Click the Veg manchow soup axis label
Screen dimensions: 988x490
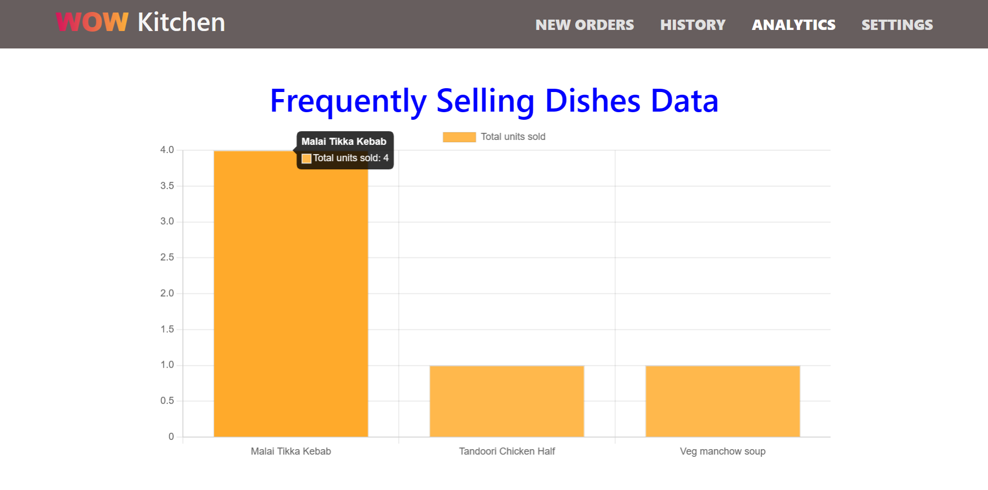(722, 451)
